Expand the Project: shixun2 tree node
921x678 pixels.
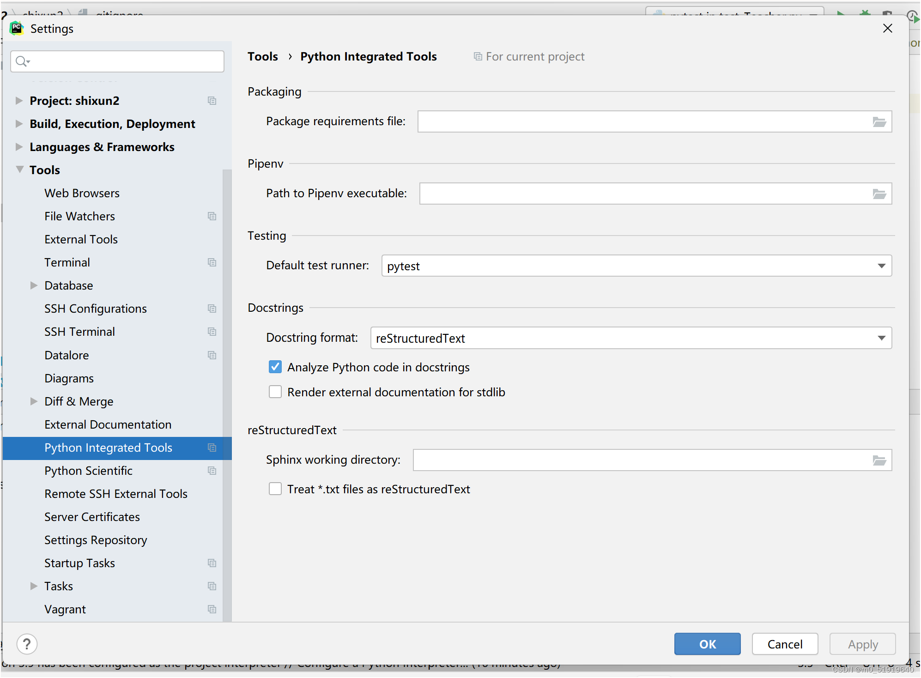coord(19,101)
